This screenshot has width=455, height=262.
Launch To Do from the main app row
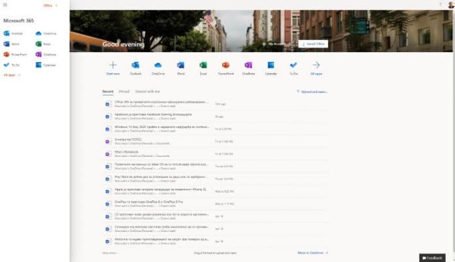coord(294,68)
